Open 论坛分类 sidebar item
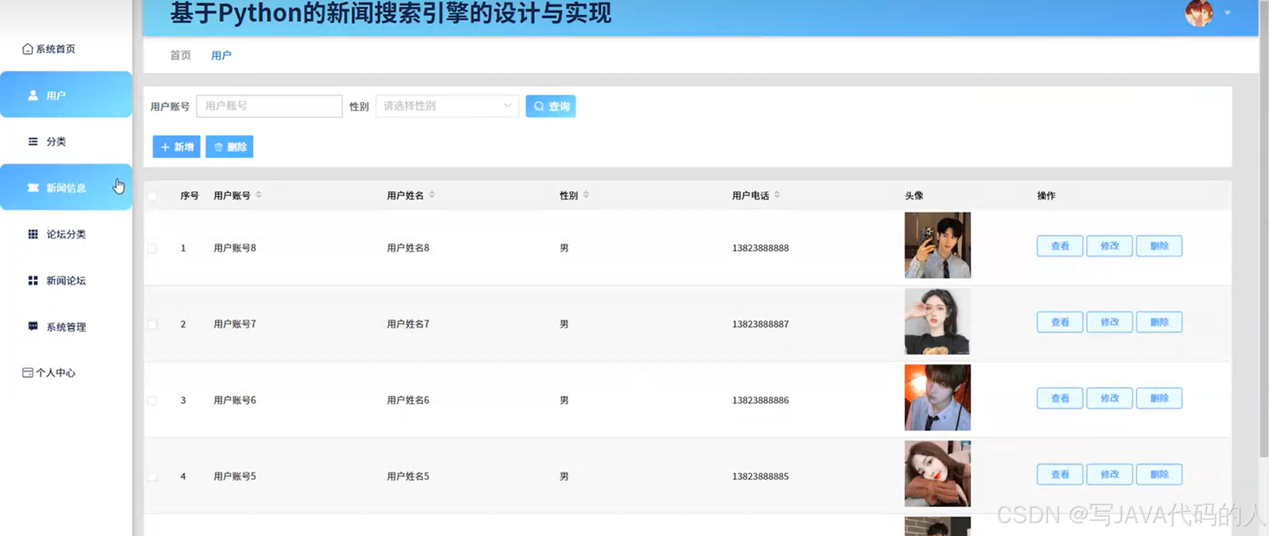The width and height of the screenshot is (1269, 536). click(x=66, y=234)
